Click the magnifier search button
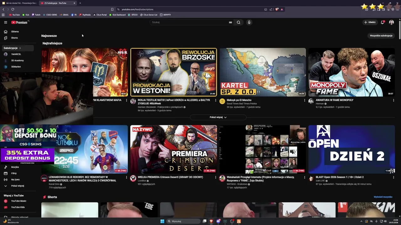Image resolution: width=401 pixels, height=225 pixels. tap(238, 22)
